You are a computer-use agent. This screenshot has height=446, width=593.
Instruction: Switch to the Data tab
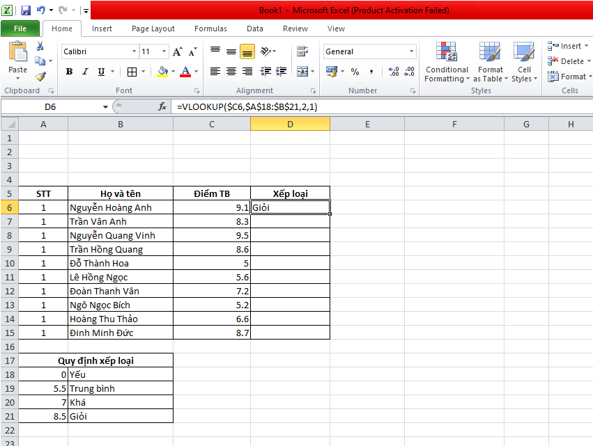(255, 29)
